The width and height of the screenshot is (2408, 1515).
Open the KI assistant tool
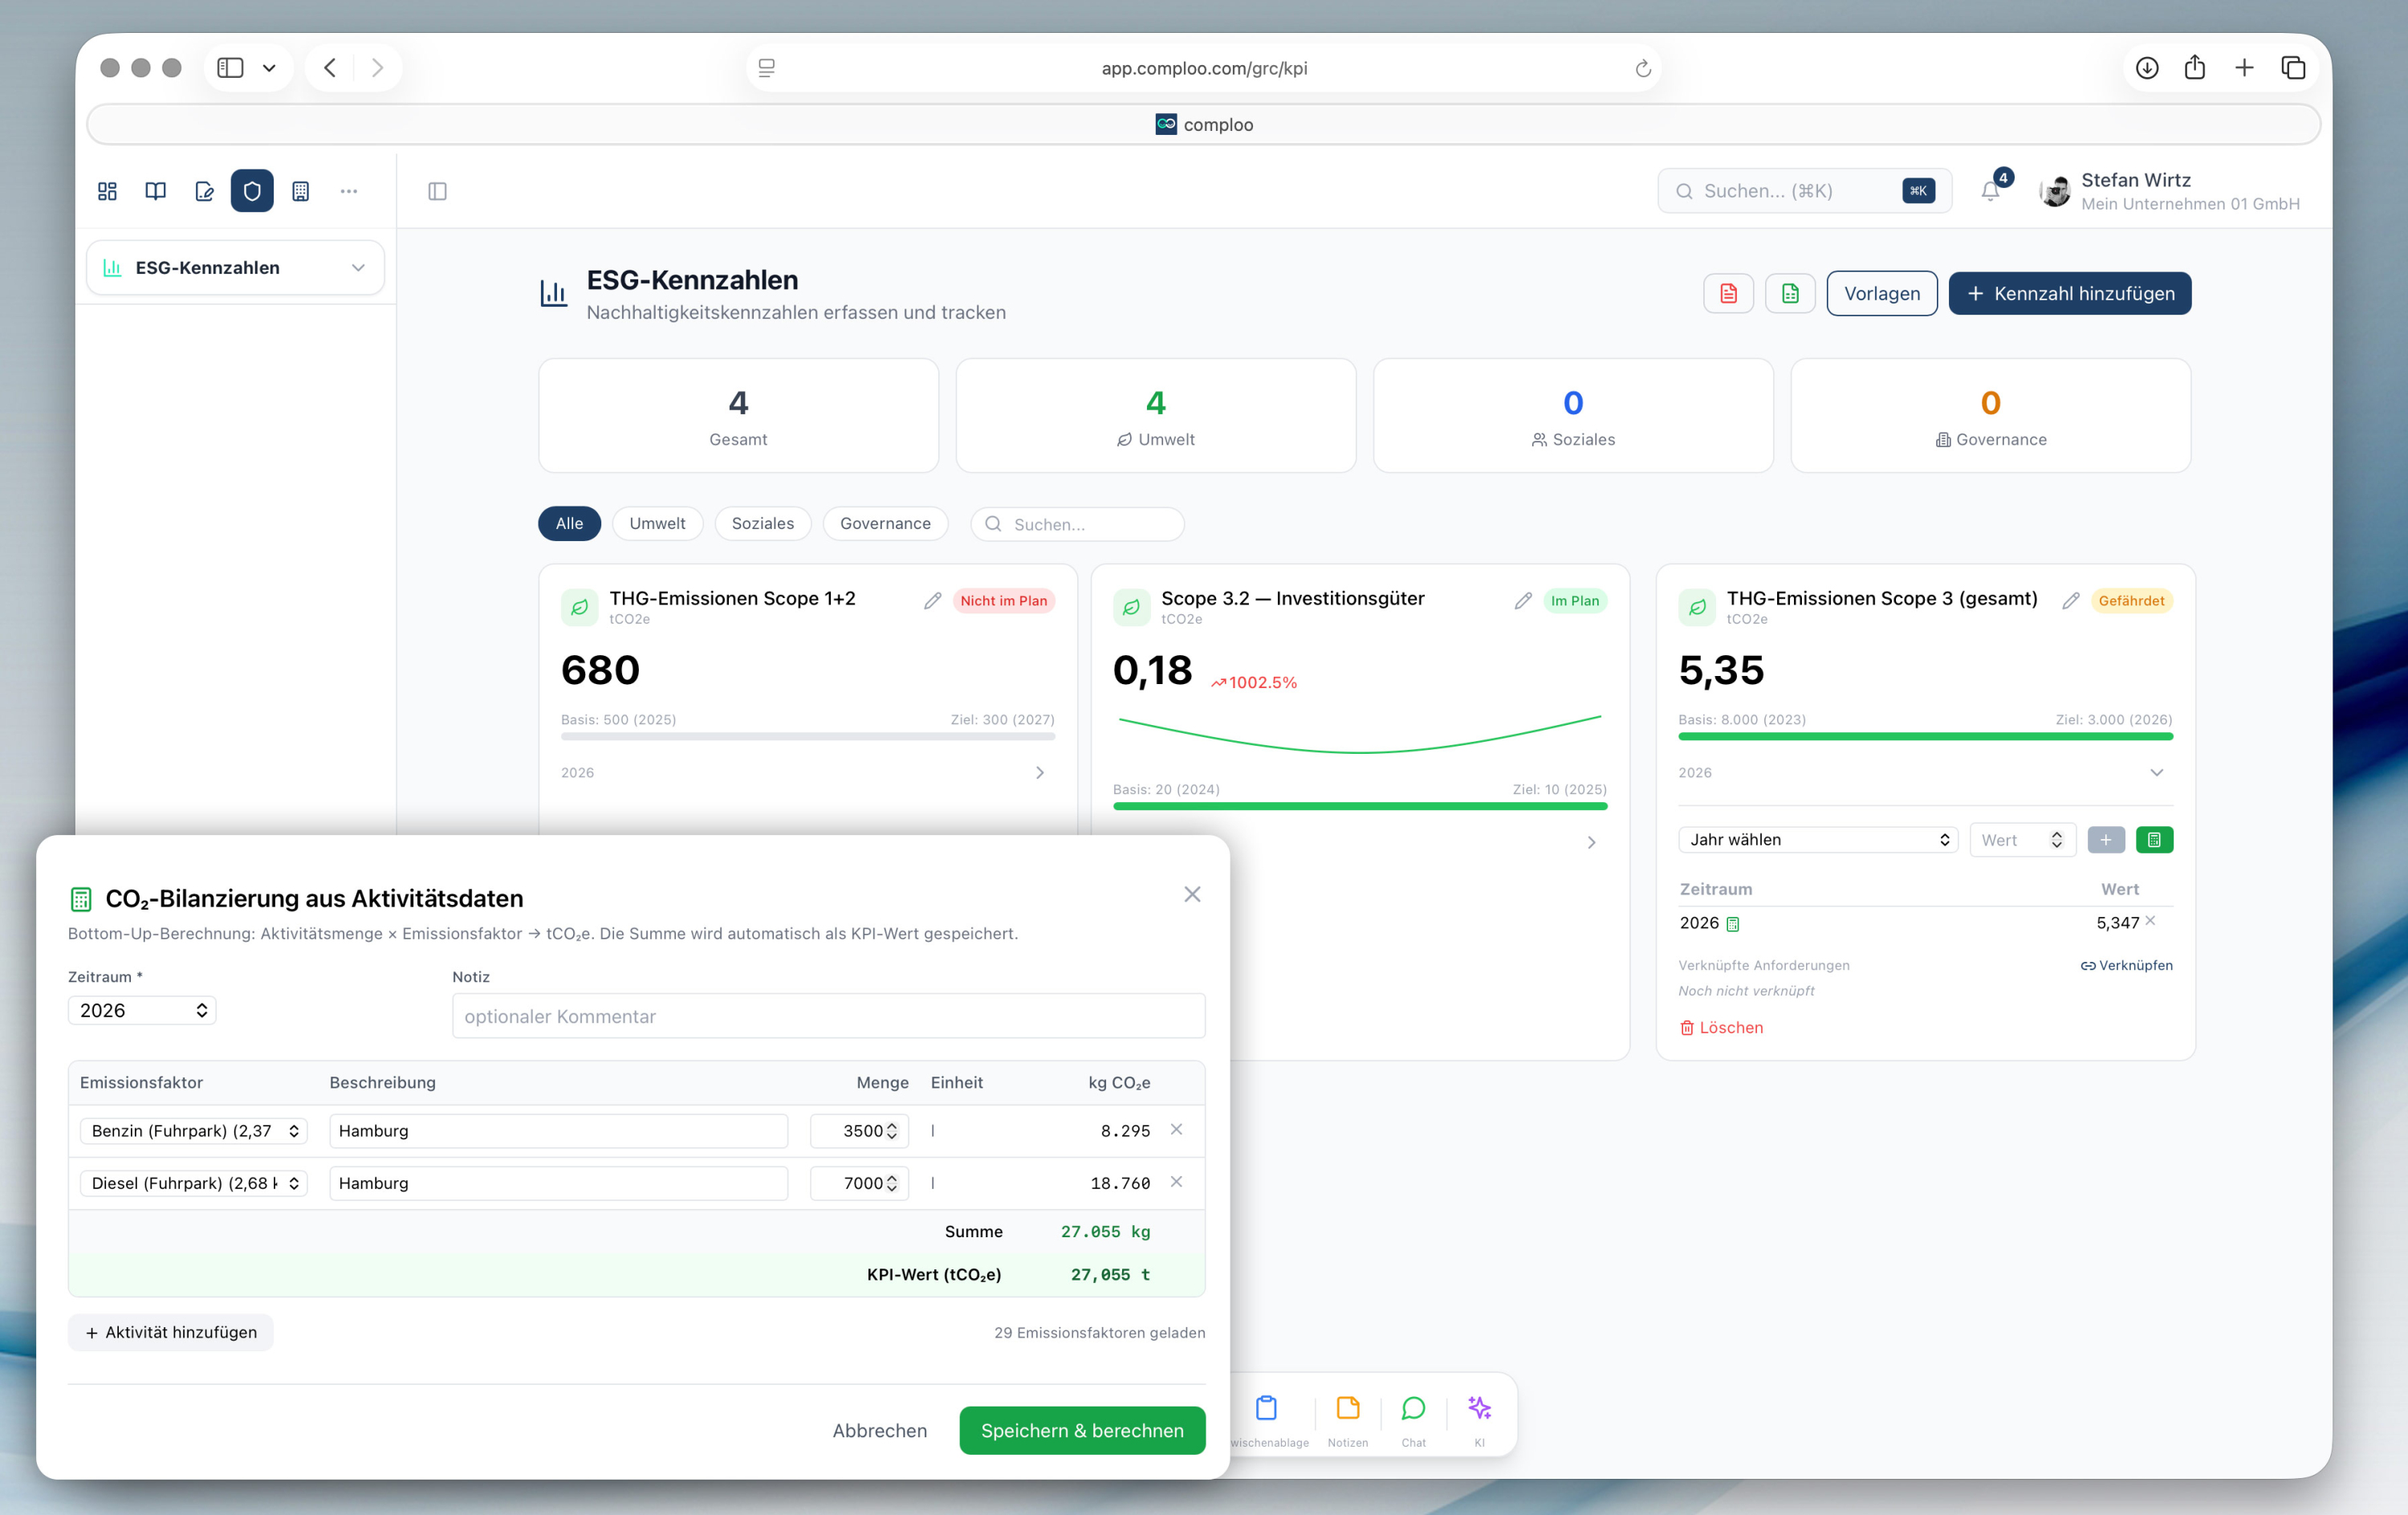click(x=1479, y=1418)
